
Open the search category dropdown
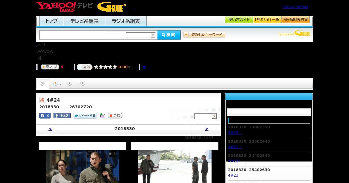141,35
